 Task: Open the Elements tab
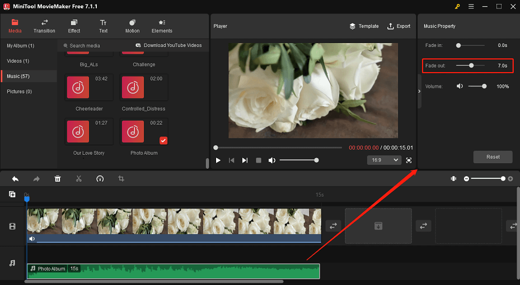click(x=162, y=26)
